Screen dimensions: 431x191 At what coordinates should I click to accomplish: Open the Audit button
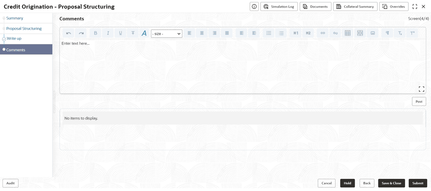tap(11, 183)
